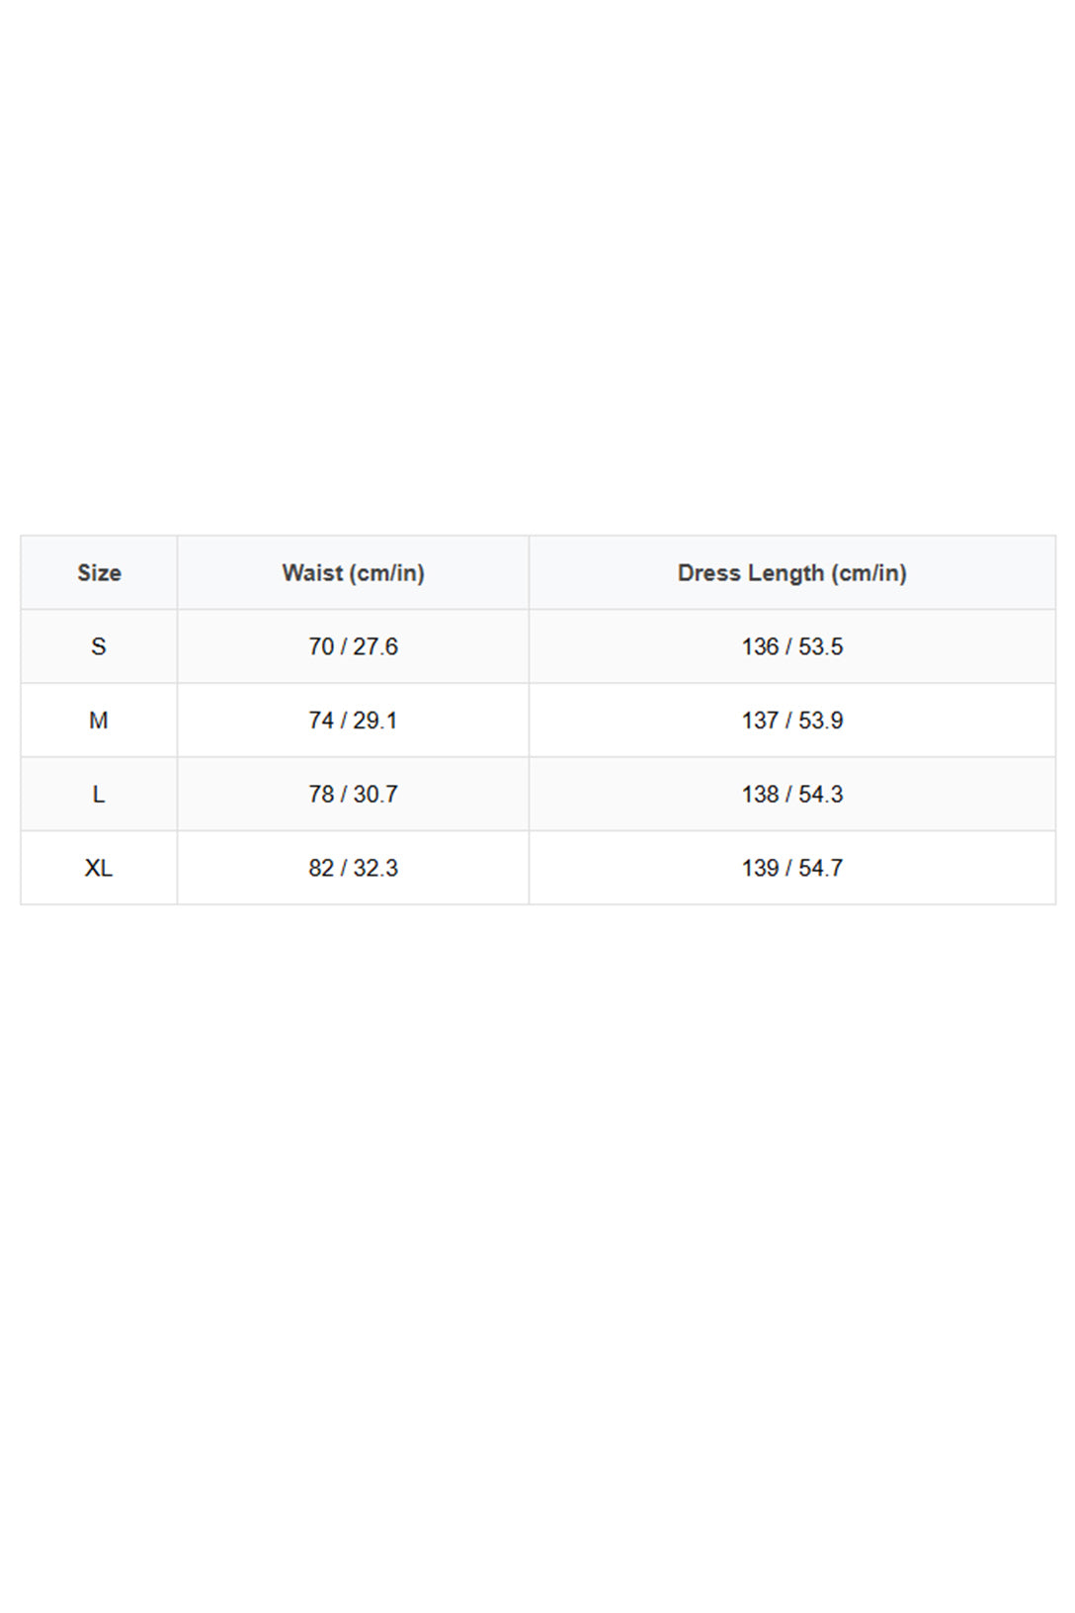Click the 27.6 inch value for size S
The height and width of the screenshot is (1613, 1075).
point(375,646)
